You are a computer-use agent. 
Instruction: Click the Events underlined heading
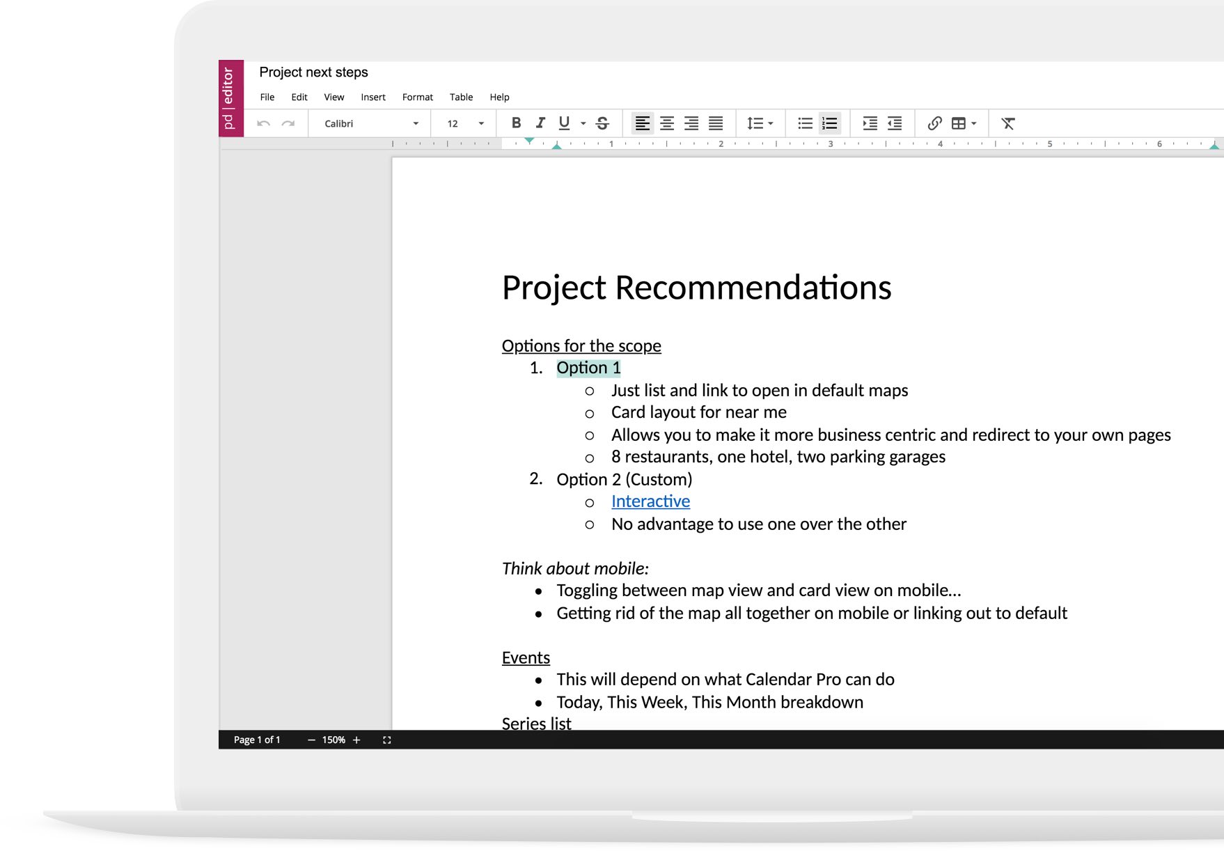pos(526,657)
